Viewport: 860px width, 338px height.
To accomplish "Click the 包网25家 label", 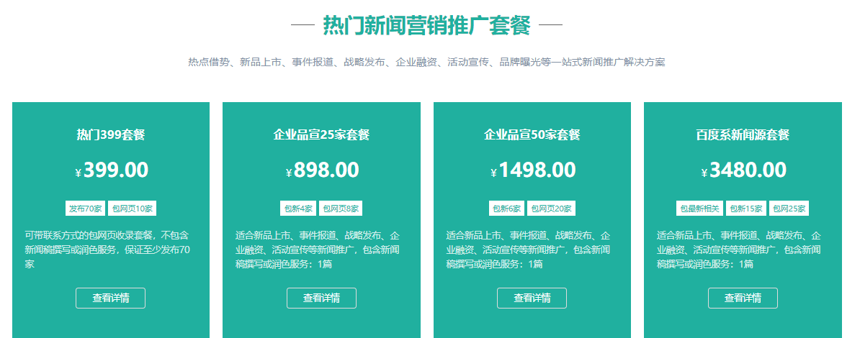I will 789,209.
